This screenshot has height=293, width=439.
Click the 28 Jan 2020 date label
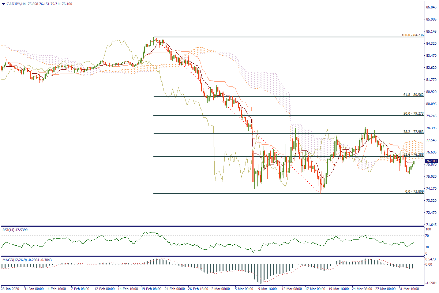pyautogui.click(x=10, y=289)
